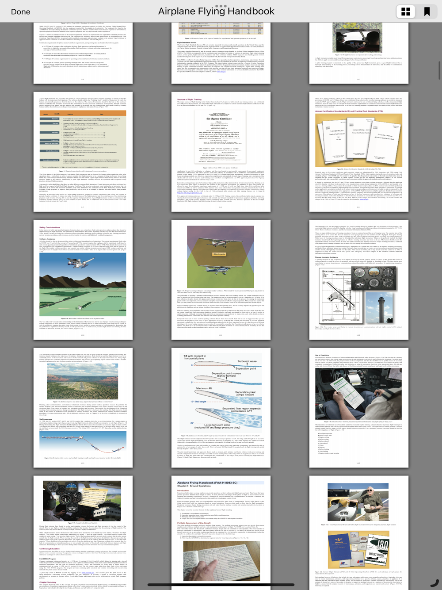Open the page with bulleted certification requirements
The height and width of the screenshot is (590, 442).
[83, 53]
